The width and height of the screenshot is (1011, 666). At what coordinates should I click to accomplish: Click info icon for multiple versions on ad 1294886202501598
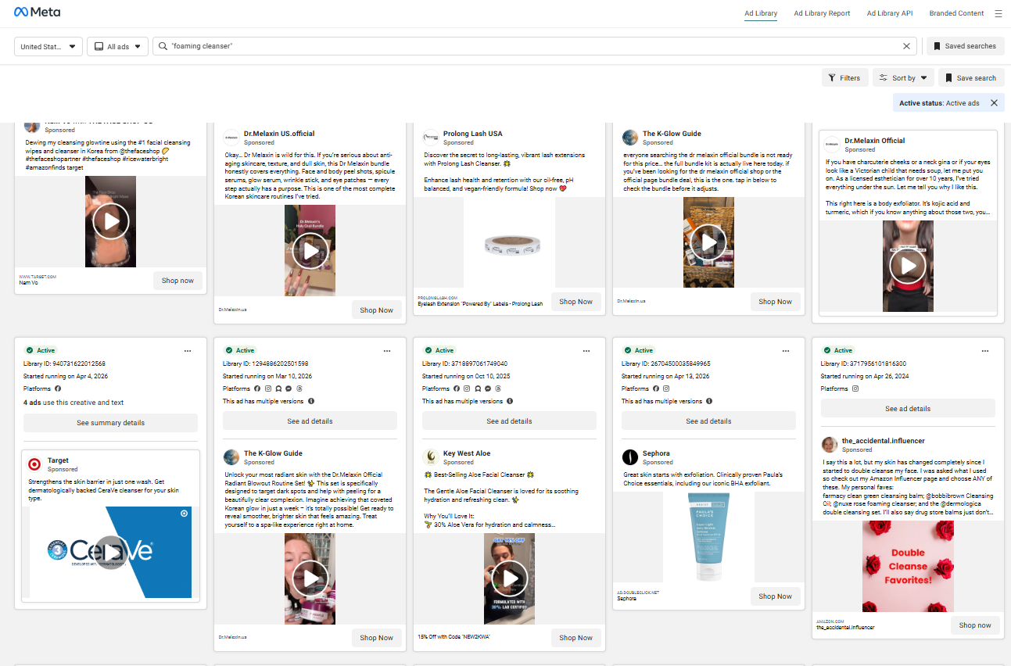coord(311,401)
